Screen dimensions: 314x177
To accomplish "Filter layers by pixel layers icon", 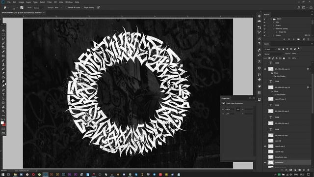I will point(279,49).
